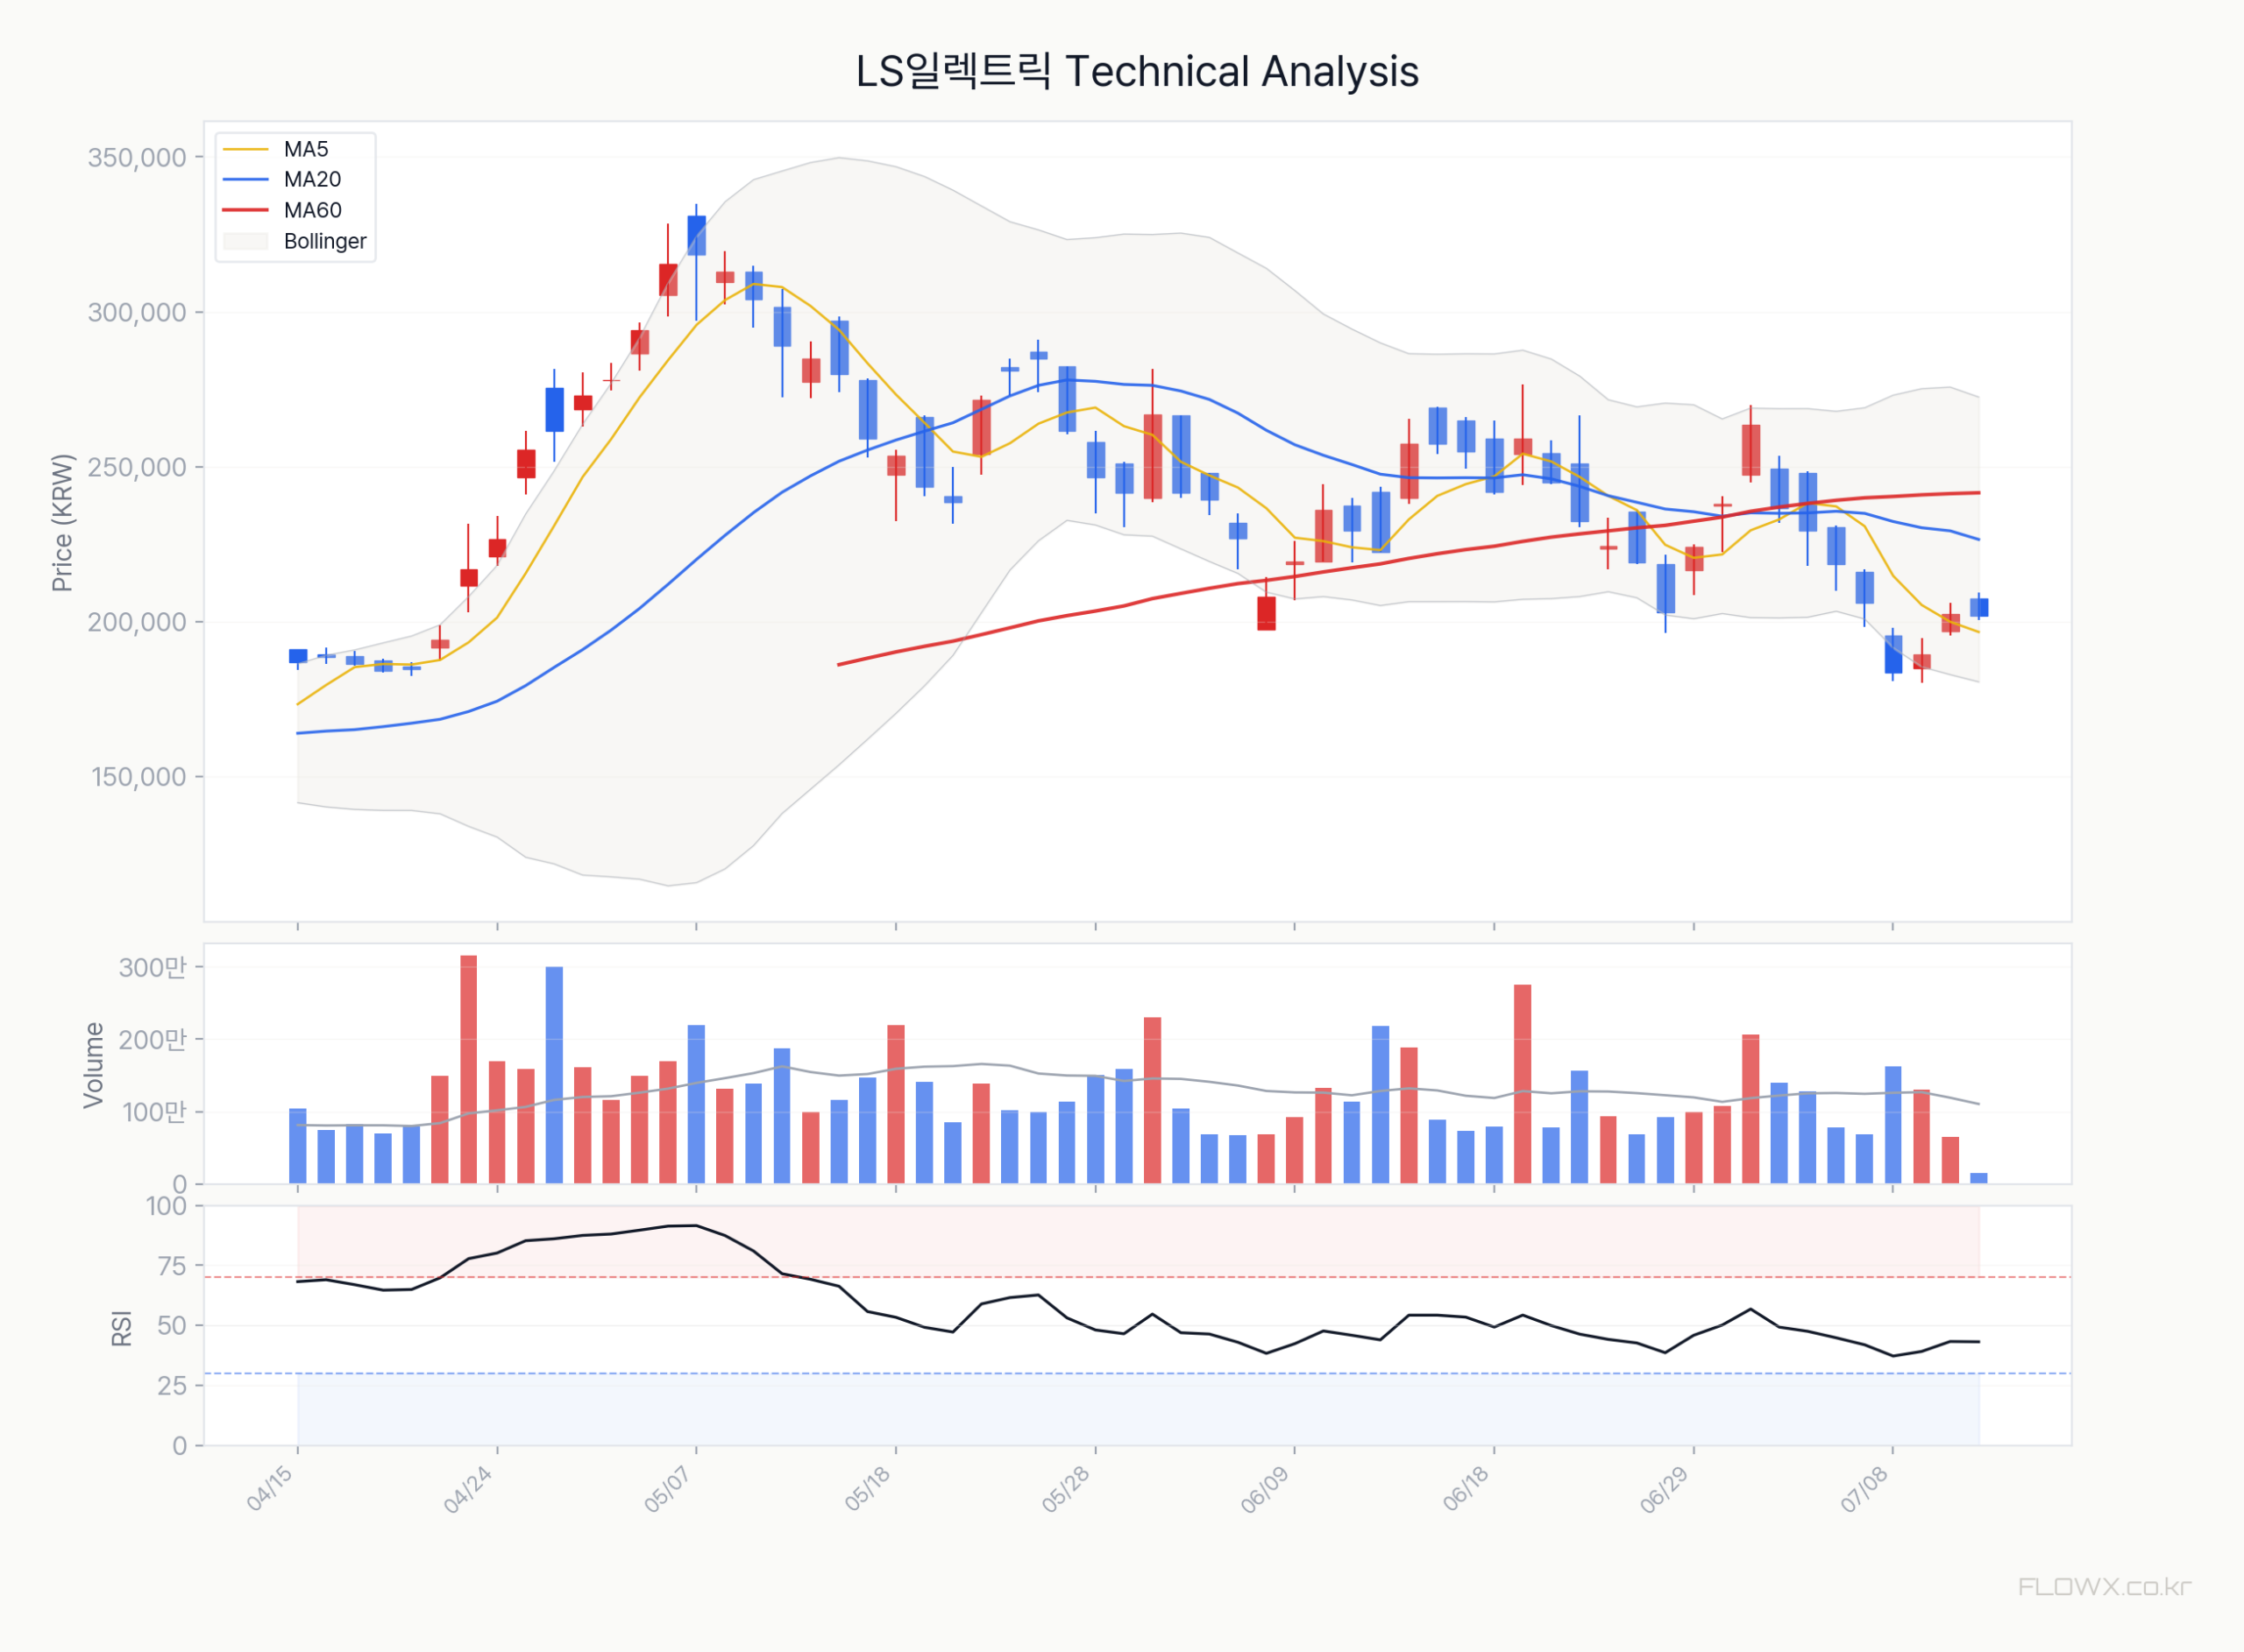Click the 05/28 date label
Image resolution: width=2244 pixels, height=1652 pixels.
point(1067,1490)
